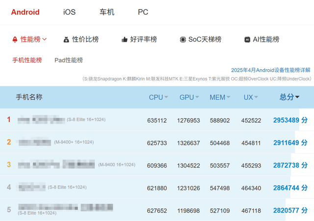Open 2025年4月Android设备性能榜详解 link
Image resolution: width=314 pixels, height=221 pixels.
point(271,70)
